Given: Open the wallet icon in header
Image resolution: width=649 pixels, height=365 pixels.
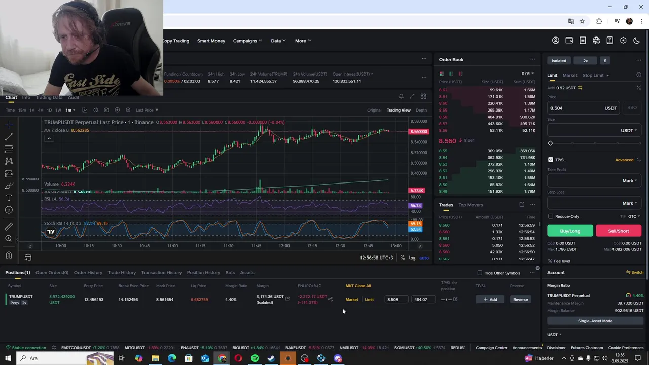Looking at the screenshot, I should tap(569, 41).
